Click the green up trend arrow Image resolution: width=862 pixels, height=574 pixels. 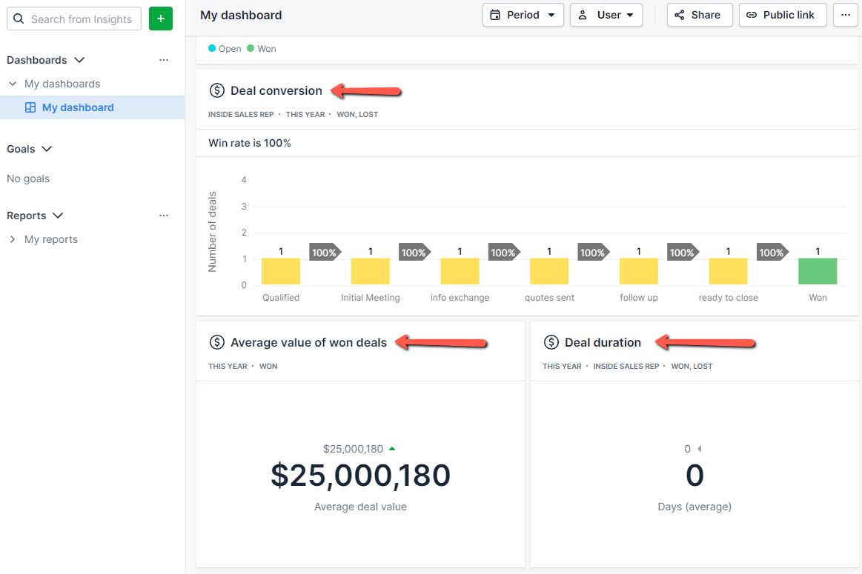tap(392, 449)
